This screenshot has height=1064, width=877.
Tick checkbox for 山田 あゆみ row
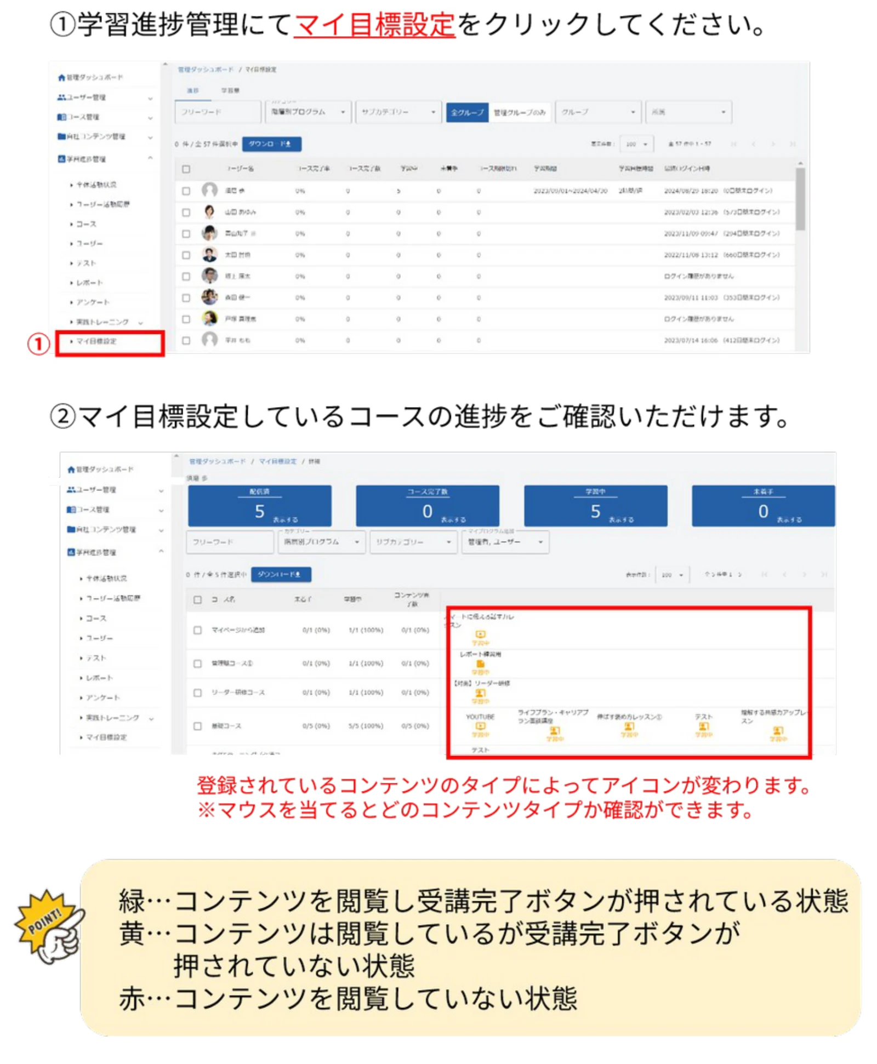pos(186,212)
